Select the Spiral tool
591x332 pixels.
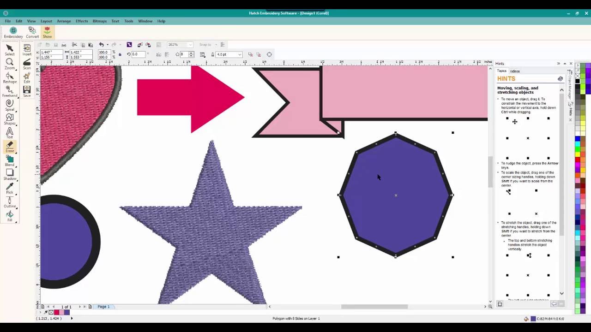9,106
